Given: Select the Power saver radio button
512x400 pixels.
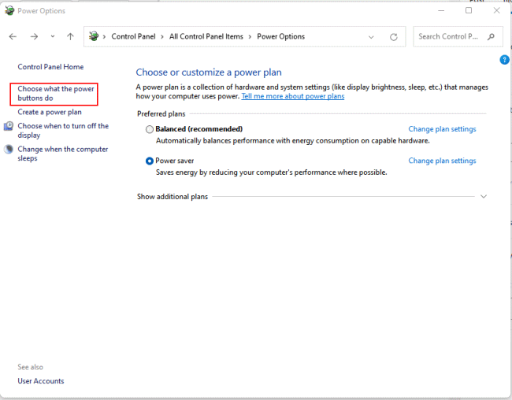Looking at the screenshot, I should 149,161.
